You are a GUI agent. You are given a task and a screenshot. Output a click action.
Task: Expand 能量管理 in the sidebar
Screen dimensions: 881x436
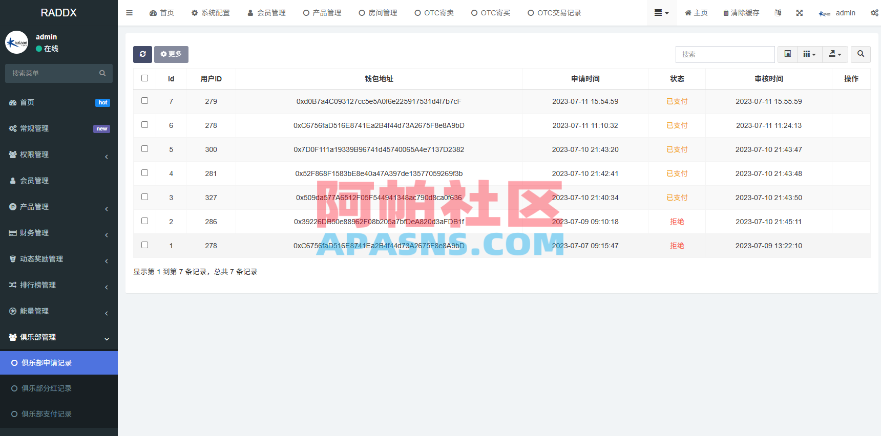59,311
